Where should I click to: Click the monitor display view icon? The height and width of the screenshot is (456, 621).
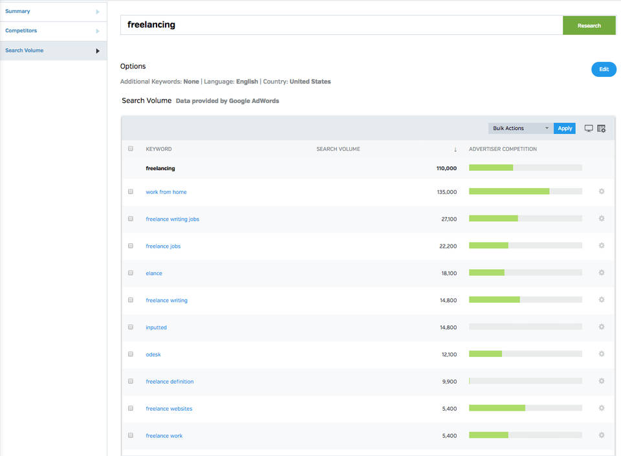(x=589, y=128)
